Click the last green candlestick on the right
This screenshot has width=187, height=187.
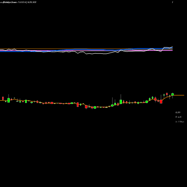(172, 94)
